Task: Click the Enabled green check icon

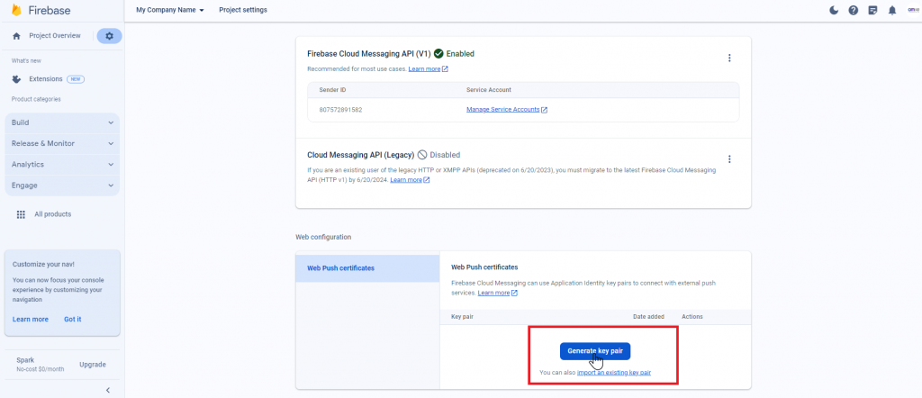Action: pyautogui.click(x=438, y=53)
